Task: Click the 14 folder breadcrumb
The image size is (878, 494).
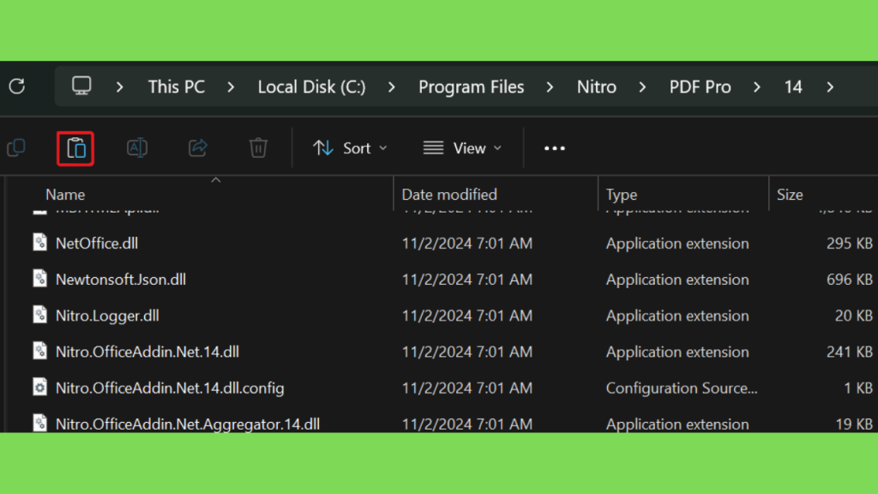Action: 793,87
